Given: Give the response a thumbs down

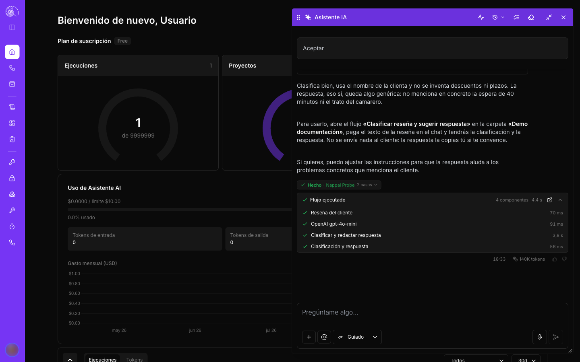Looking at the screenshot, I should 564,259.
